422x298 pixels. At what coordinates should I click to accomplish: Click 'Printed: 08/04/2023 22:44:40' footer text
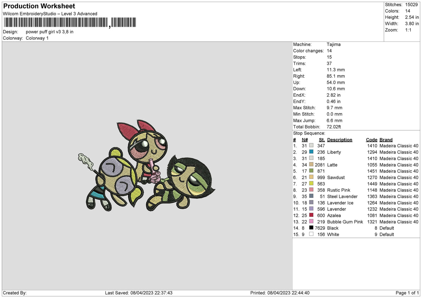(x=280, y=293)
